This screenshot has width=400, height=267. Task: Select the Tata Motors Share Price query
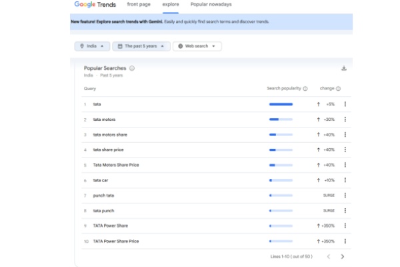116,165
